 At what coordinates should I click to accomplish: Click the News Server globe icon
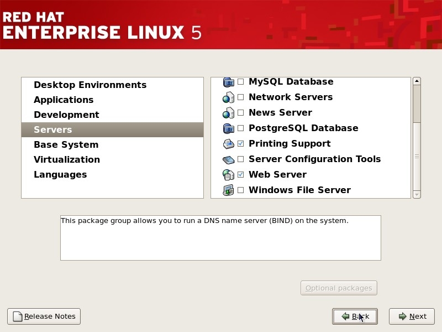coord(228,113)
